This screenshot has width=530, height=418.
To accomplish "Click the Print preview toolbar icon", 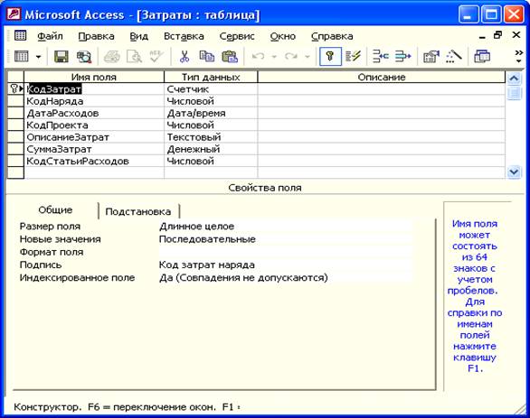I will click(134, 57).
